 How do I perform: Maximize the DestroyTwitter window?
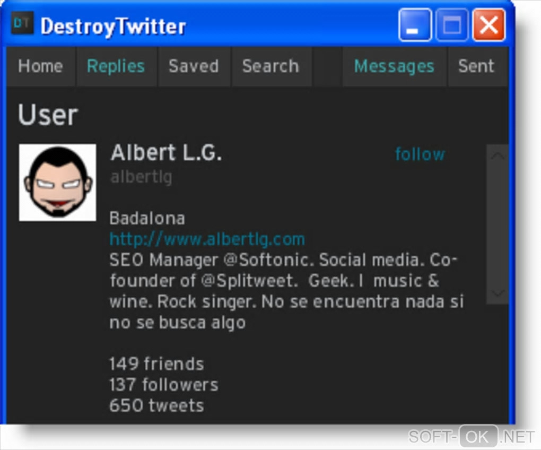click(x=452, y=25)
